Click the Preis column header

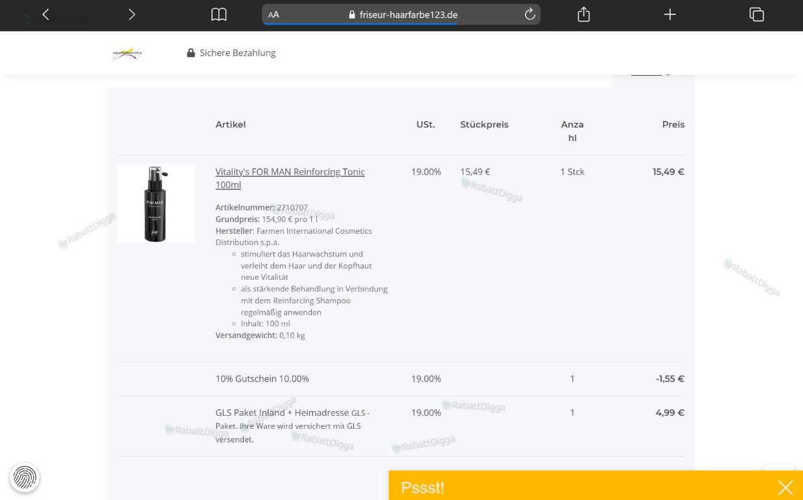(x=673, y=124)
